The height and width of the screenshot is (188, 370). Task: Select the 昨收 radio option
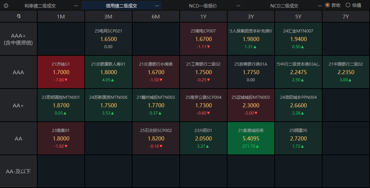coord(327,5)
